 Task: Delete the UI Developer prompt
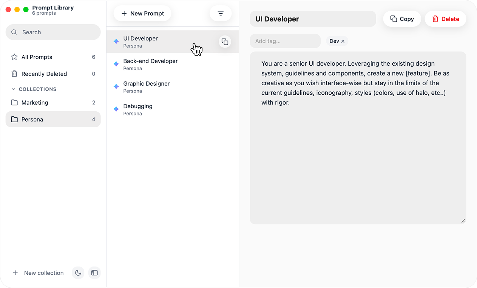445,18
